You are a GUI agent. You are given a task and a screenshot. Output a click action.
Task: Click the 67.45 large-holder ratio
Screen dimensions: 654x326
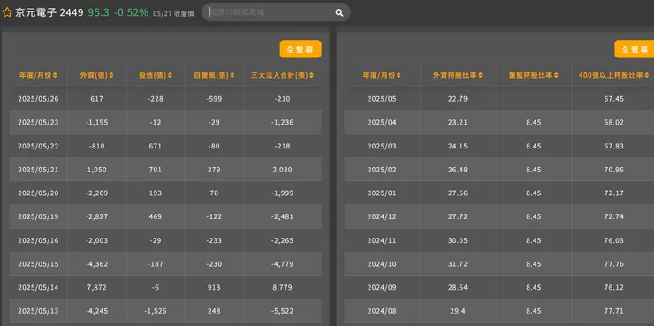613,99
